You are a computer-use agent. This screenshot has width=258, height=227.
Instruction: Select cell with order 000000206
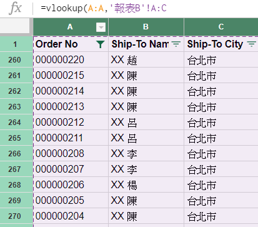click(71, 184)
